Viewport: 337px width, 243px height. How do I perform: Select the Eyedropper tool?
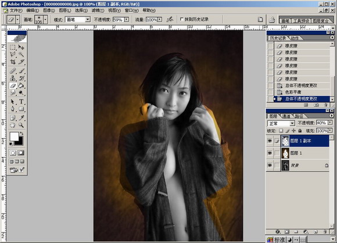coord(21,117)
